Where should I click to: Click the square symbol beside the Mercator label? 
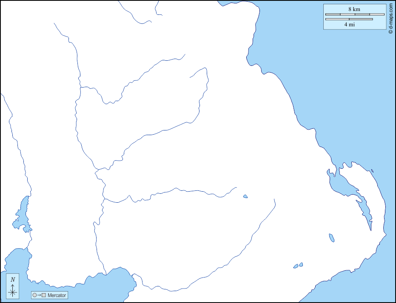[43, 295]
